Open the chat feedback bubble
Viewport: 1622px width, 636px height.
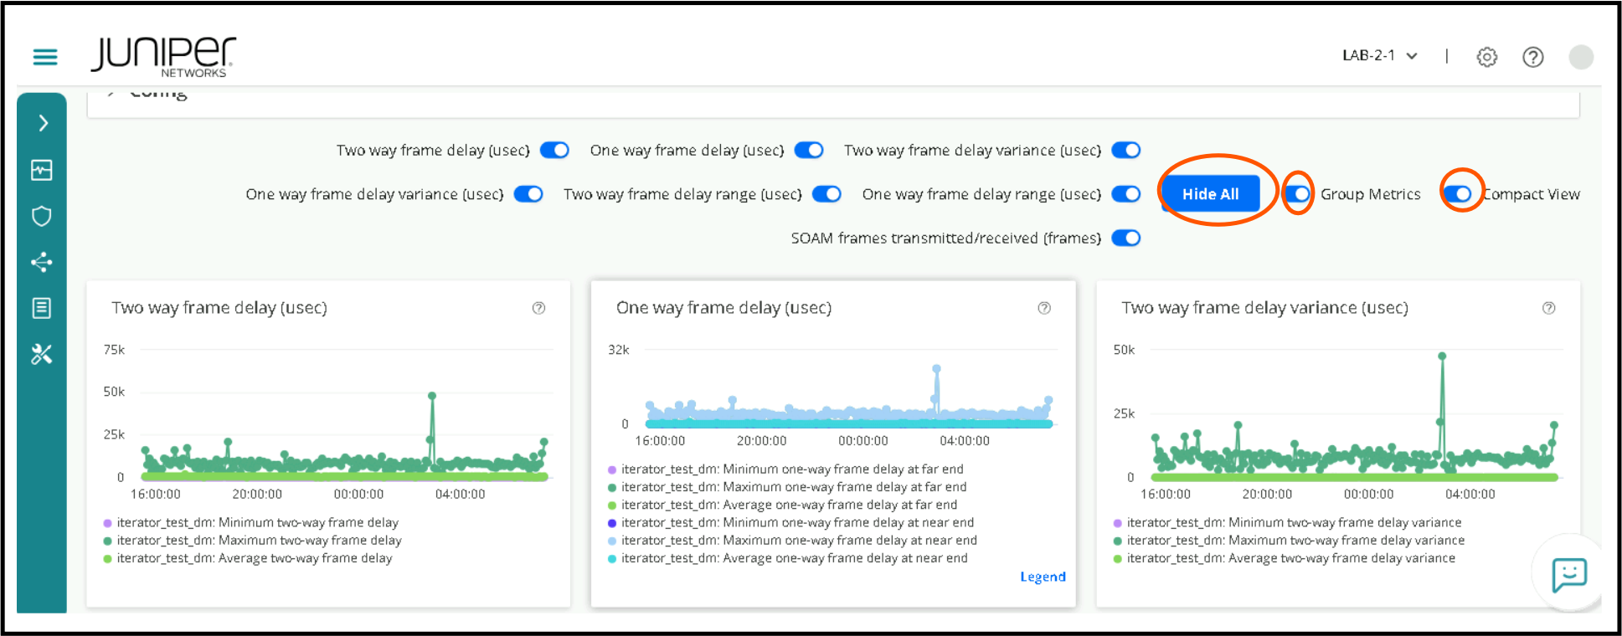click(x=1568, y=575)
